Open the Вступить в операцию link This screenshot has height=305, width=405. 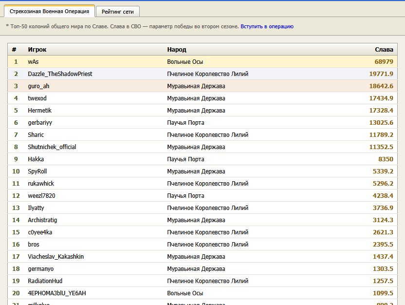(x=267, y=26)
